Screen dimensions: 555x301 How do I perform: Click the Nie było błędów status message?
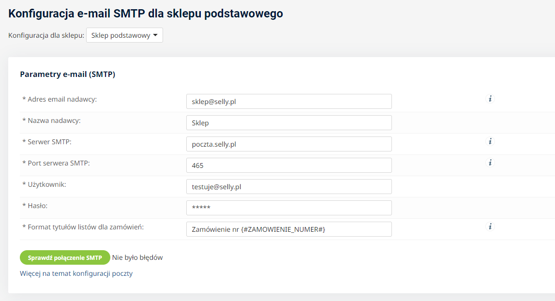pyautogui.click(x=137, y=257)
